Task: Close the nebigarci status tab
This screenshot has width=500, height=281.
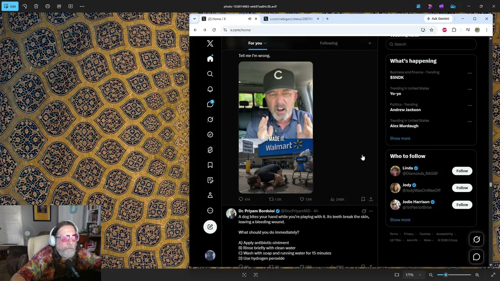Action: (318, 19)
